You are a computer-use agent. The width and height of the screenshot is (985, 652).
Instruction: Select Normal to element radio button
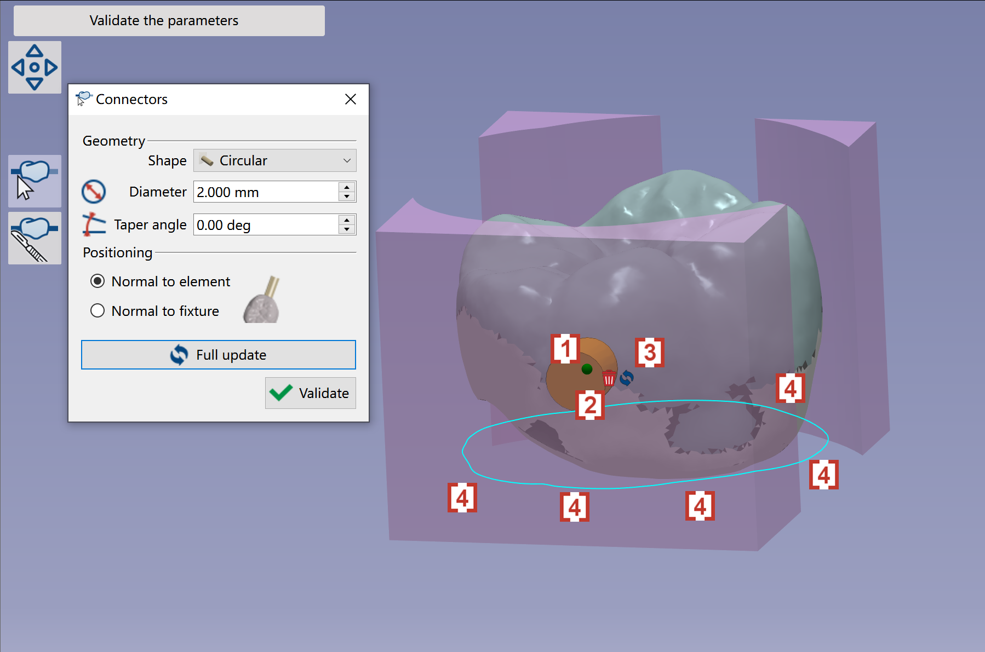[x=98, y=281]
